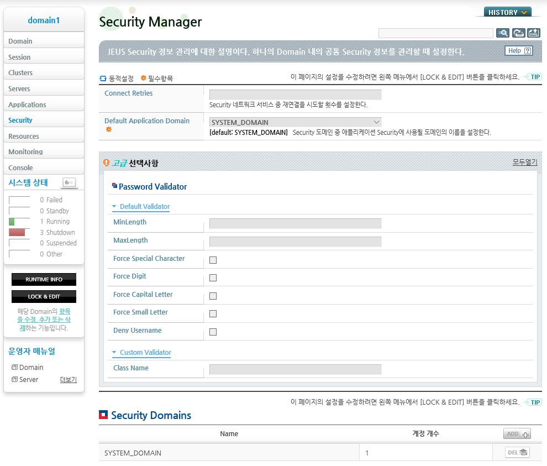The width and height of the screenshot is (547, 466).
Task: Click the Help question mark button
Action: pos(519,51)
